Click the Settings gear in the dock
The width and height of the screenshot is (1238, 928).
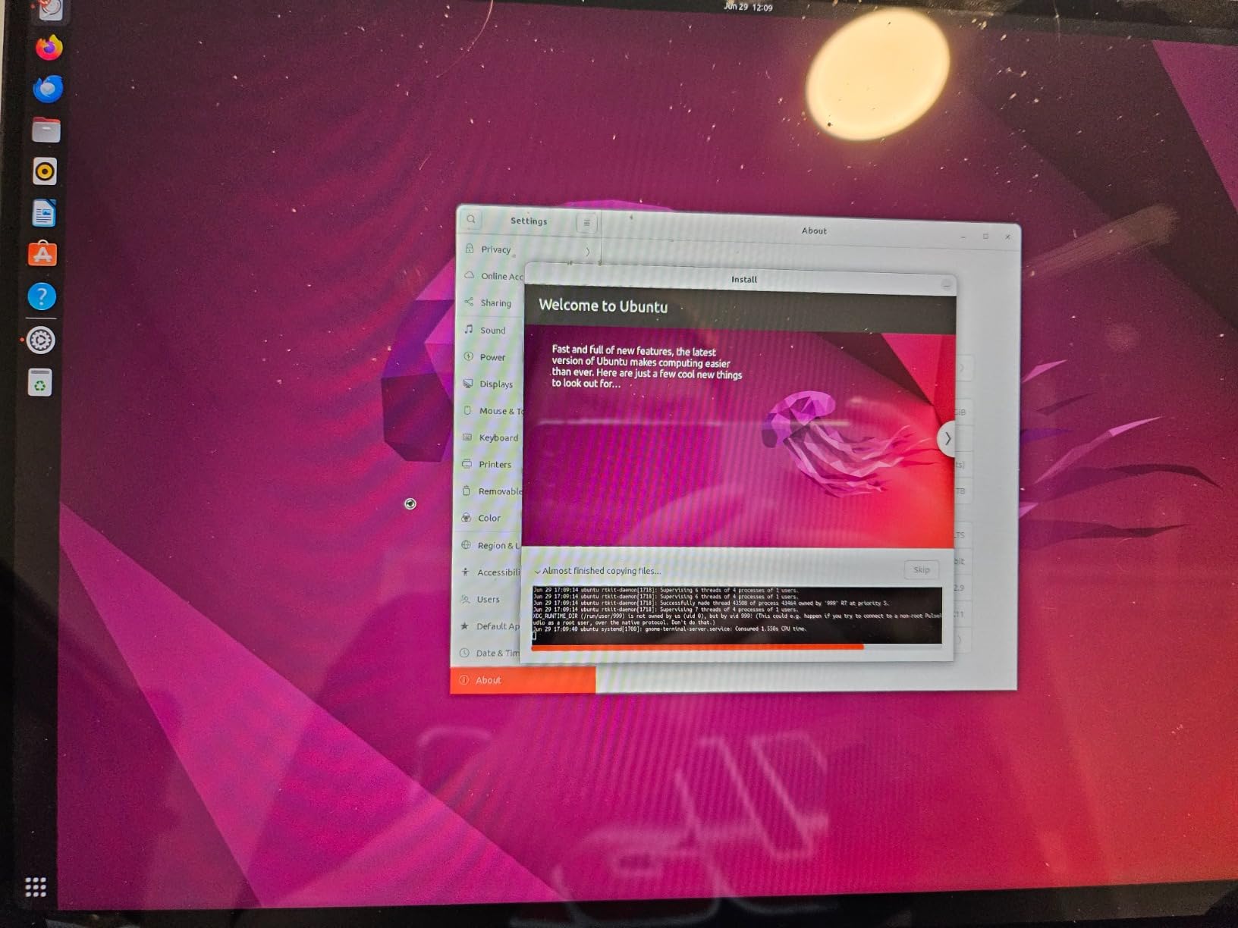(x=41, y=340)
